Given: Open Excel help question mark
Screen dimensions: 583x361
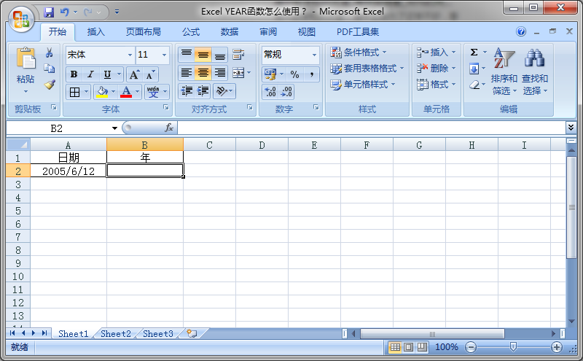Looking at the screenshot, I should click(521, 31).
